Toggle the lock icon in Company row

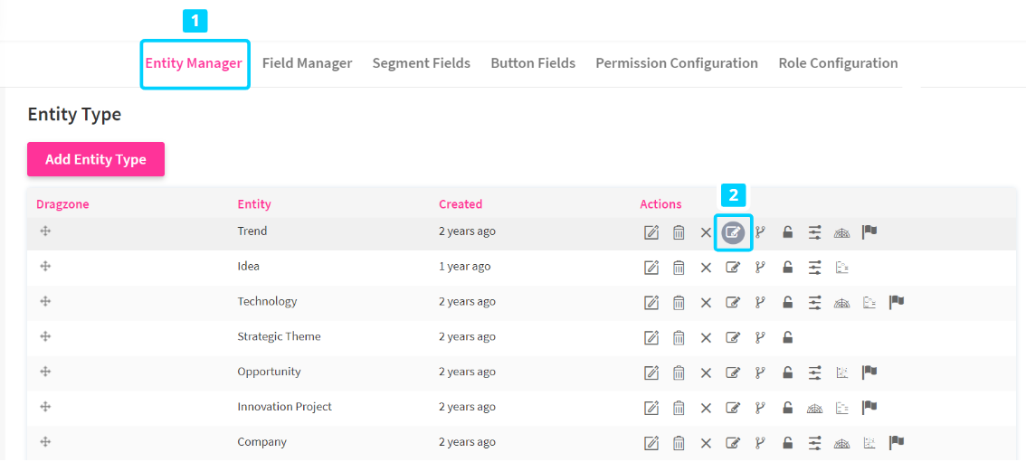(787, 442)
